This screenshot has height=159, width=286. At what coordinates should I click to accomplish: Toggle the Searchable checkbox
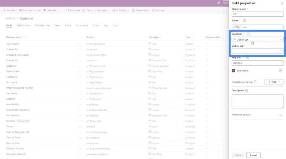[233, 71]
